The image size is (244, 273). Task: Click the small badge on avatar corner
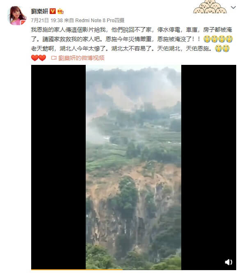coord(23,22)
